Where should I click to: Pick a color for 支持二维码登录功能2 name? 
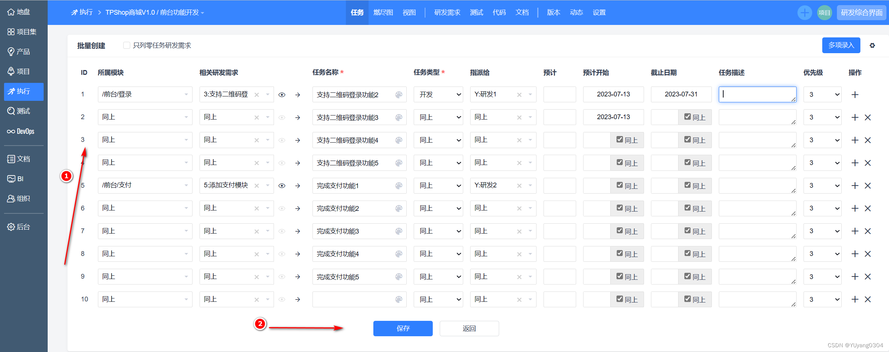pyautogui.click(x=399, y=95)
